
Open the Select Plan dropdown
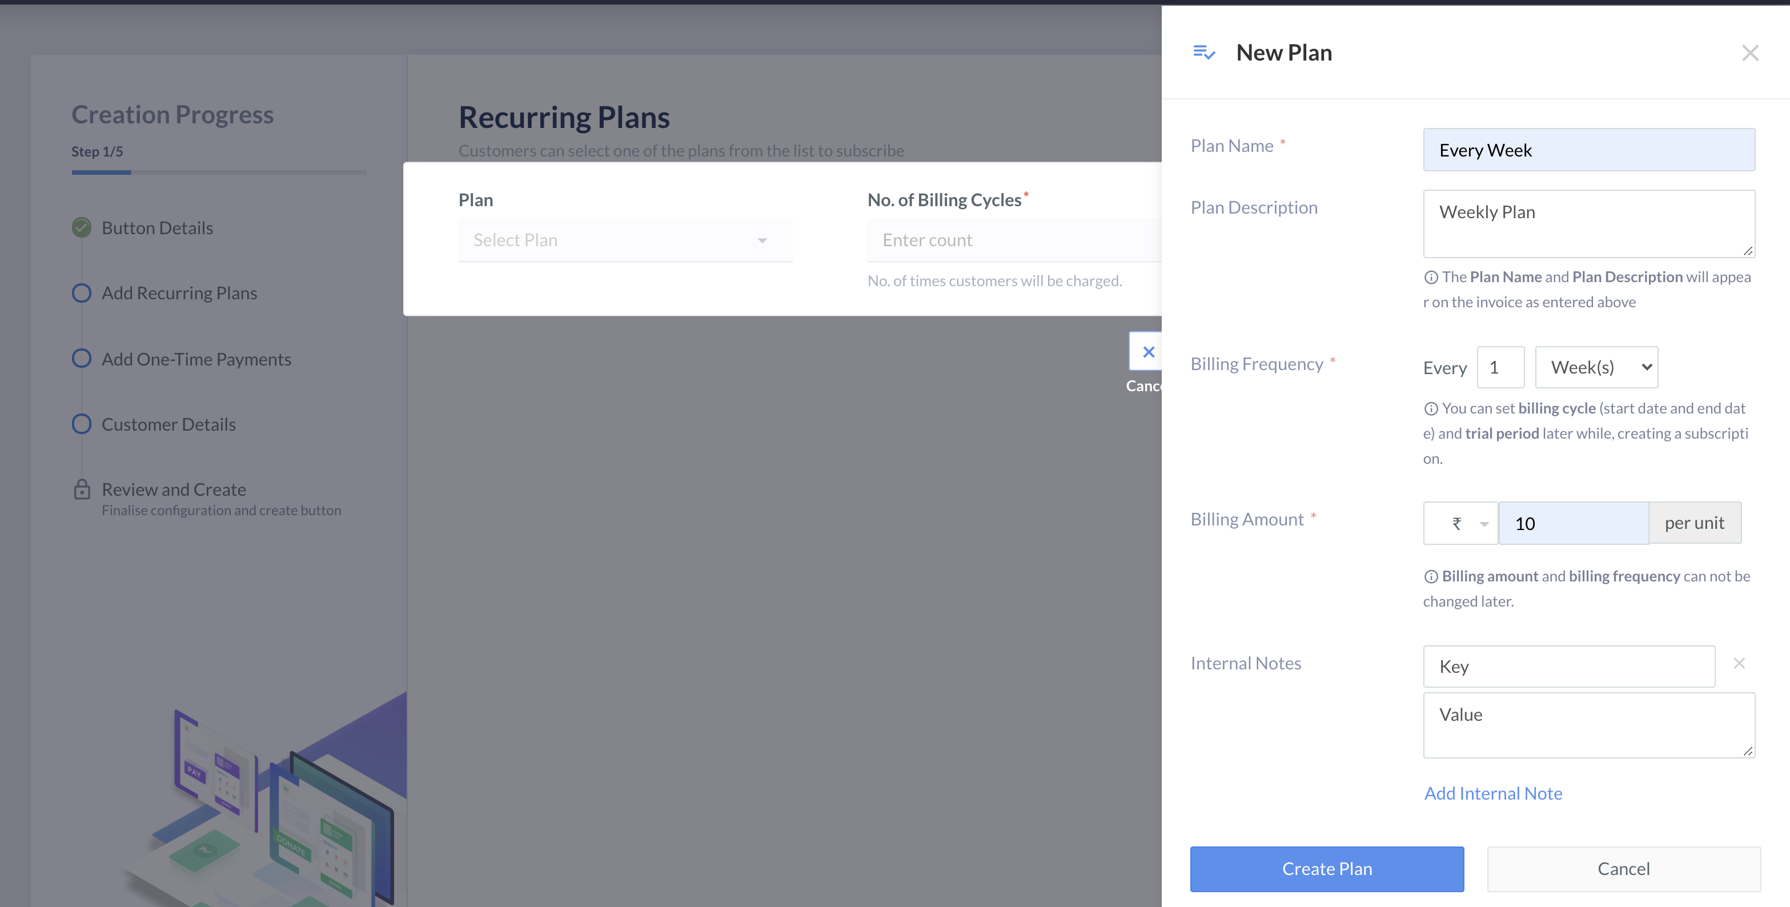coord(625,240)
